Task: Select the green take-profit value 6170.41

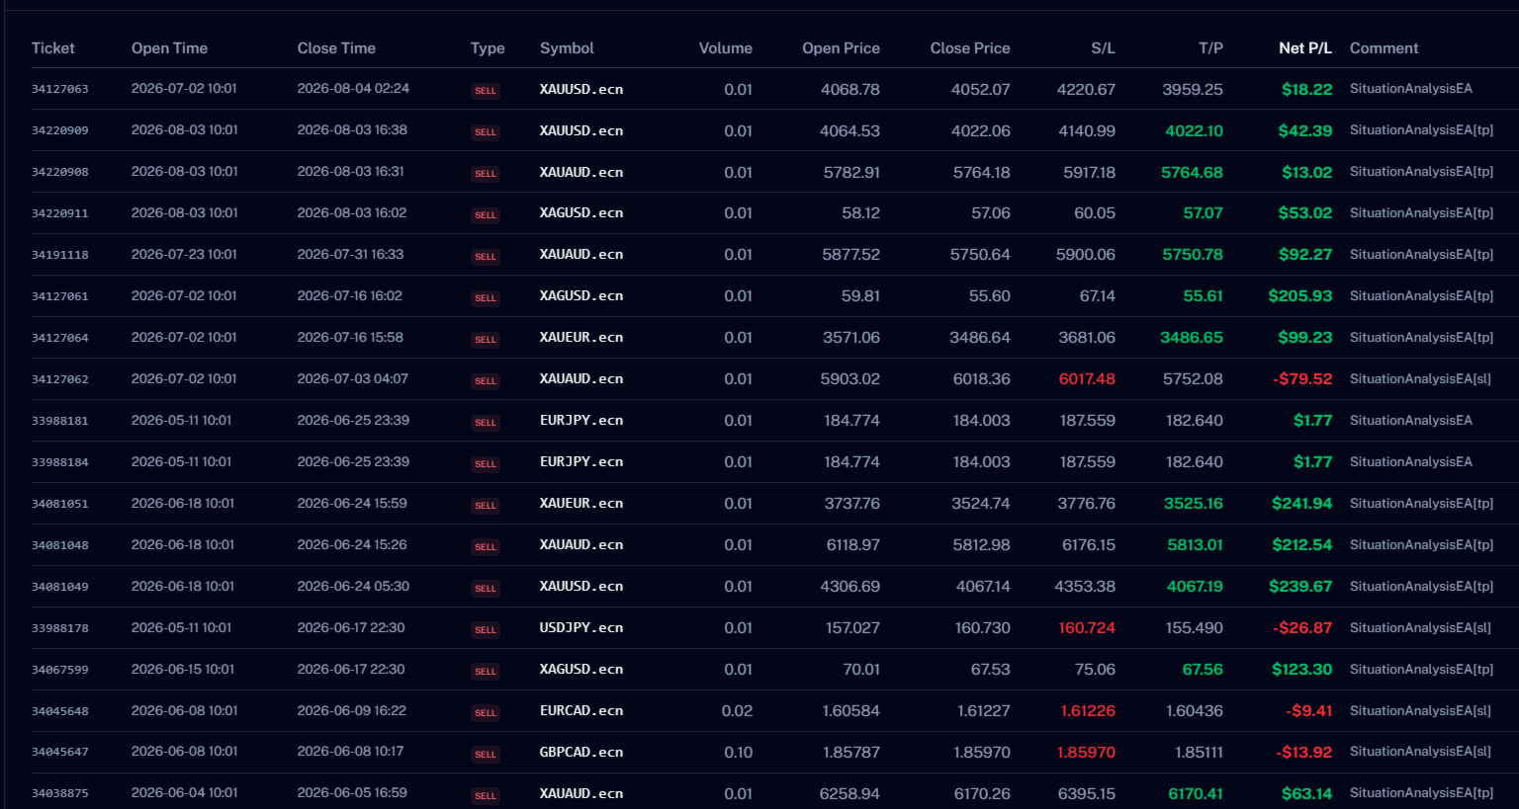Action: pos(1196,793)
